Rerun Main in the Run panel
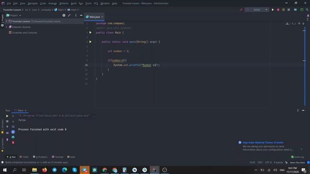 click(x=7, y=116)
